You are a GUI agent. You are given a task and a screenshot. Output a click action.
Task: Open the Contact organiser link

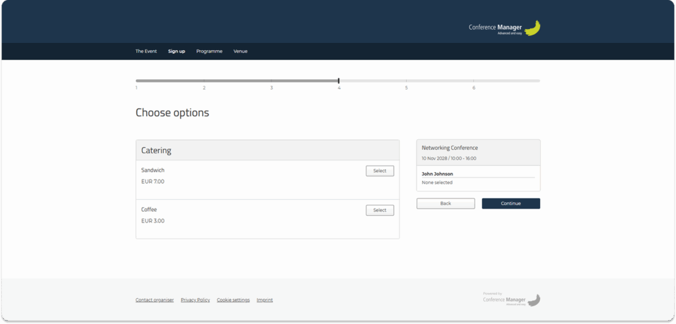[x=154, y=300]
